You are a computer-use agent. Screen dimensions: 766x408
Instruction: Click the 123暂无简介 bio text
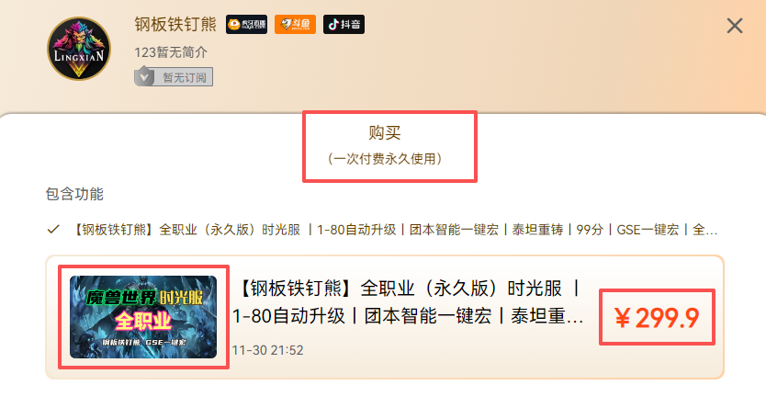171,52
